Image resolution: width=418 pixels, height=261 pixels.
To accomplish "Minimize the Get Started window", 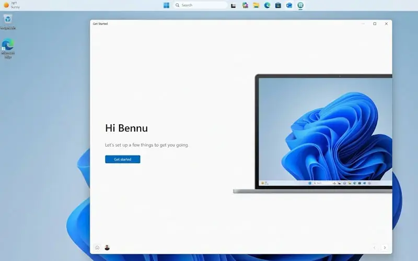I will click(363, 23).
